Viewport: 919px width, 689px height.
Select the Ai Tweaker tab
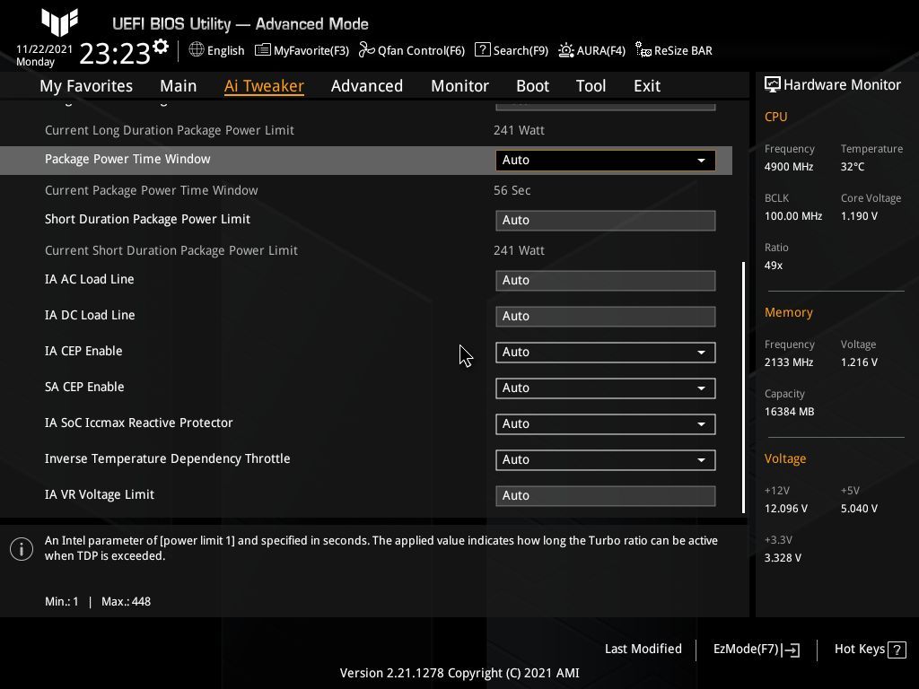pyautogui.click(x=264, y=85)
